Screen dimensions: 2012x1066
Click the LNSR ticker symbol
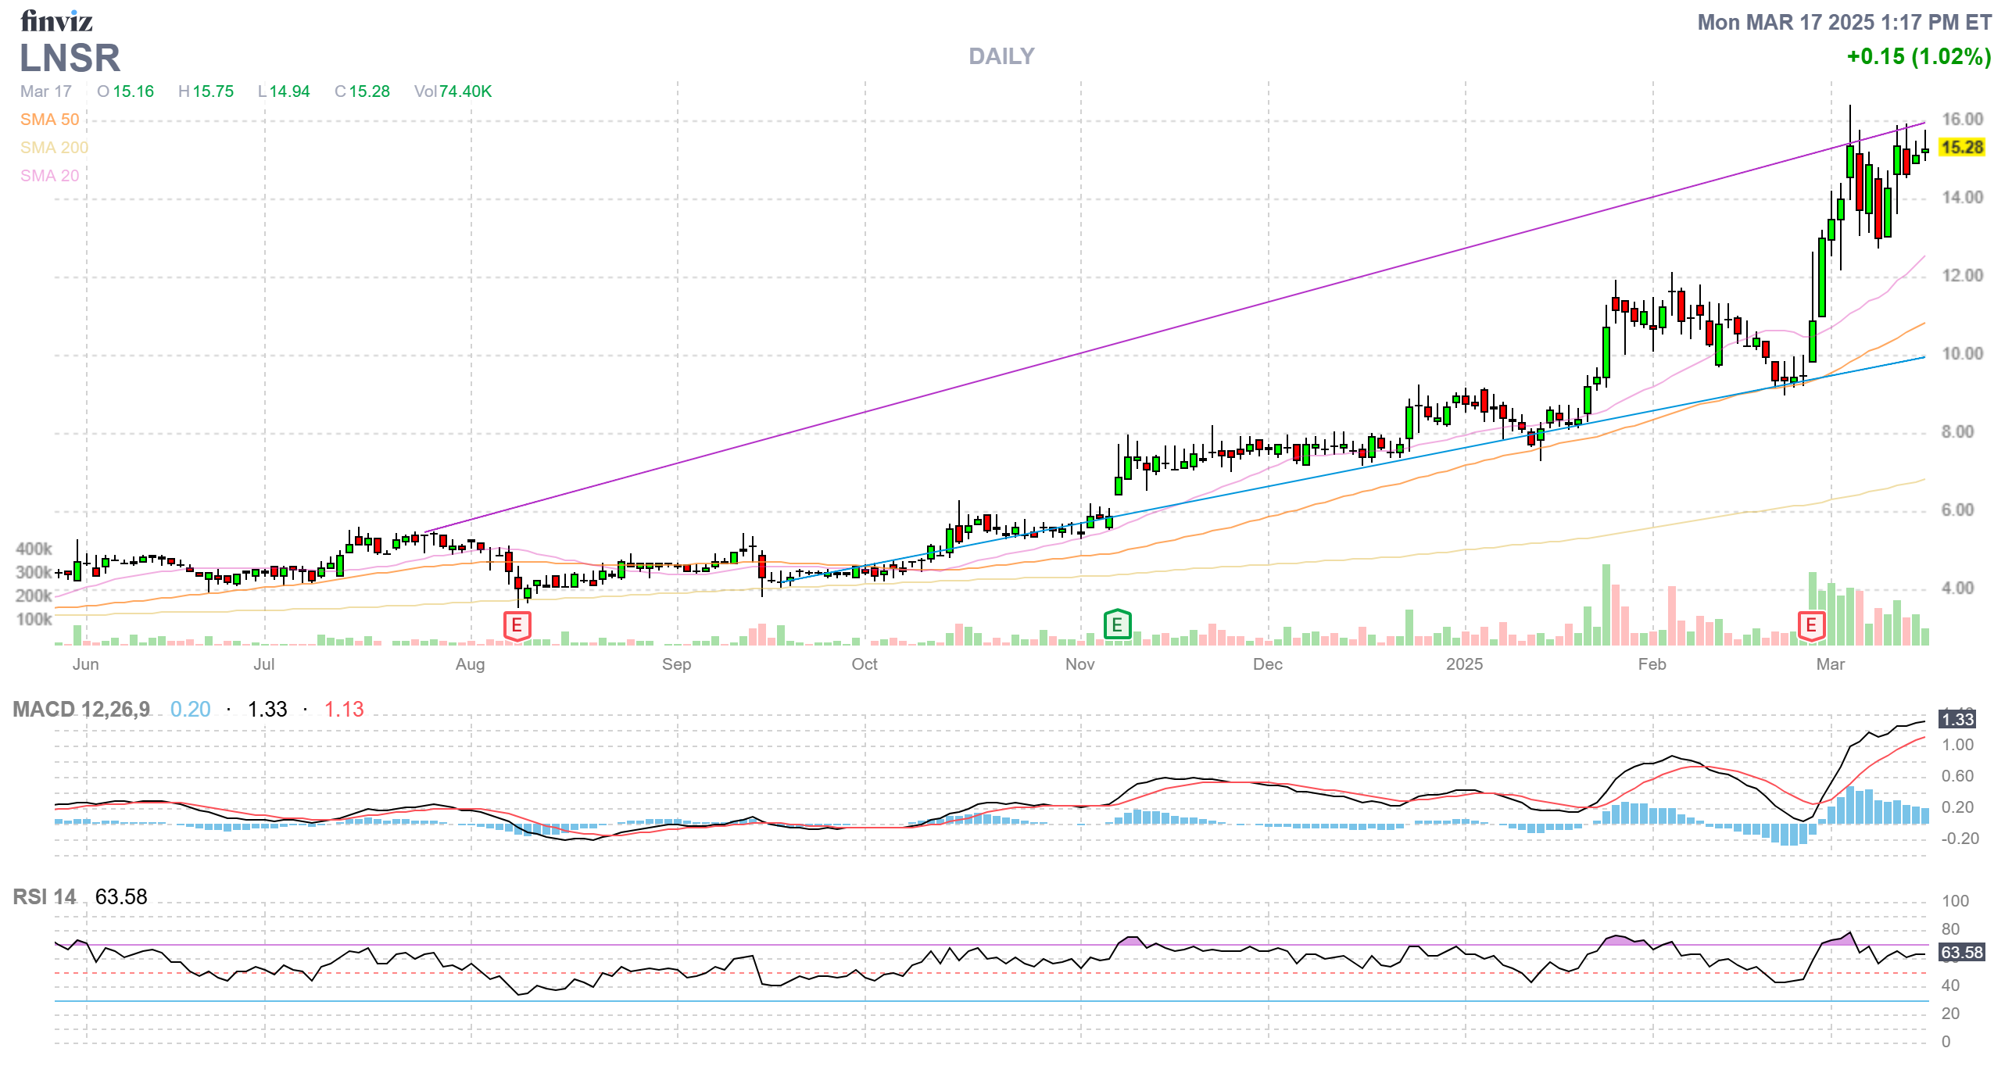click(70, 58)
